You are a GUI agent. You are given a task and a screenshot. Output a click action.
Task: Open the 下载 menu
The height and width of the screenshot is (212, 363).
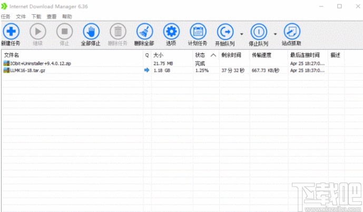click(x=36, y=16)
